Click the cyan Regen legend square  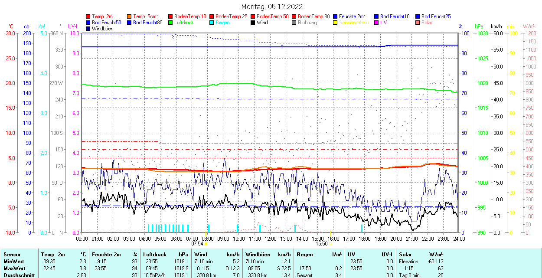[x=212, y=23]
